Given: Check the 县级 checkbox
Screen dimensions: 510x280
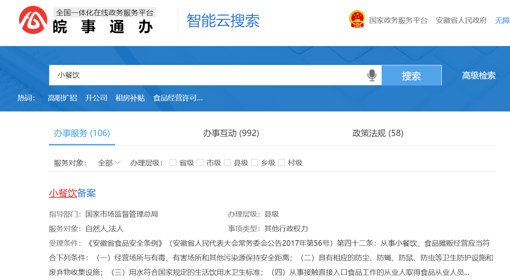Looking at the screenshot, I should [227, 163].
